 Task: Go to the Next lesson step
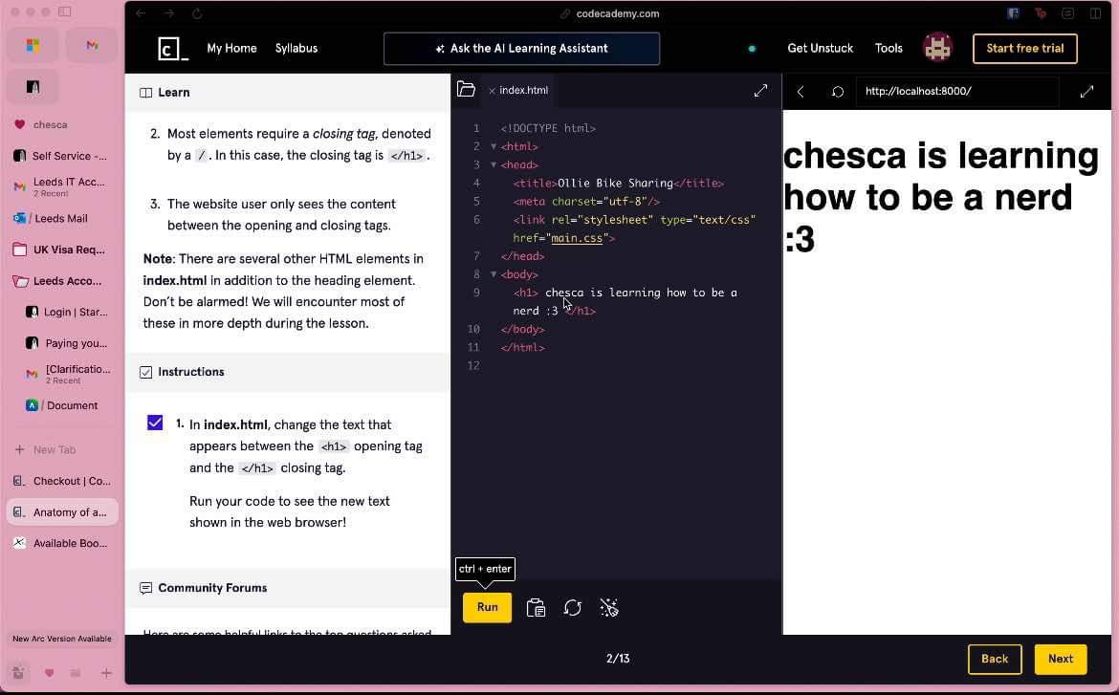[1060, 659]
